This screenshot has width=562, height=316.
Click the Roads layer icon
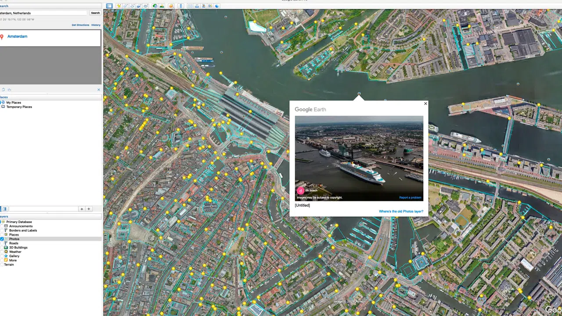6,243
